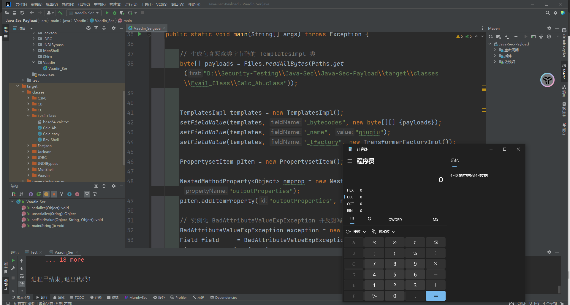The width and height of the screenshot is (570, 305).
Task: Collapse Vaadin_Ser node in Structure
Action: click(12, 202)
